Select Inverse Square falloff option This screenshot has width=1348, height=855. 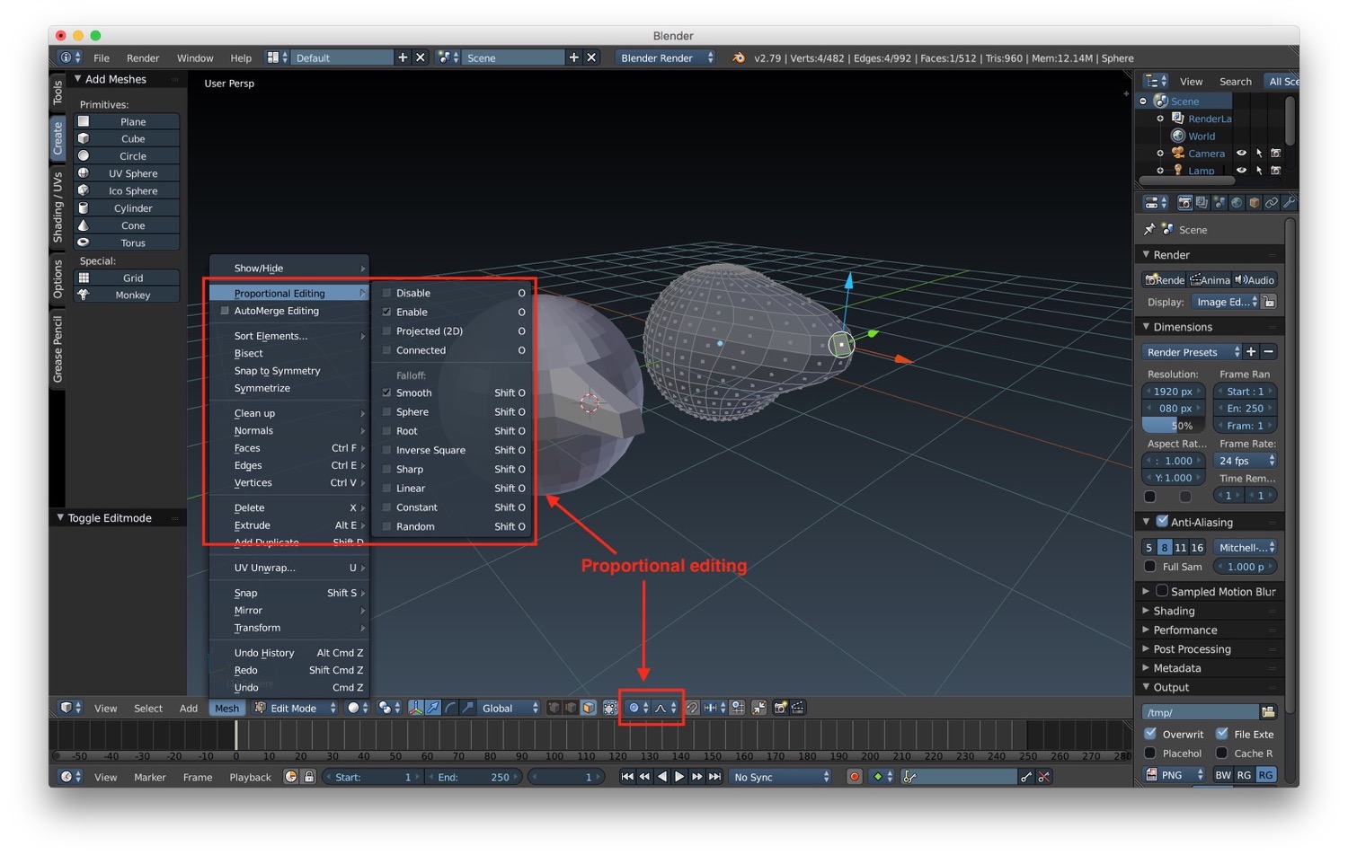[454, 450]
